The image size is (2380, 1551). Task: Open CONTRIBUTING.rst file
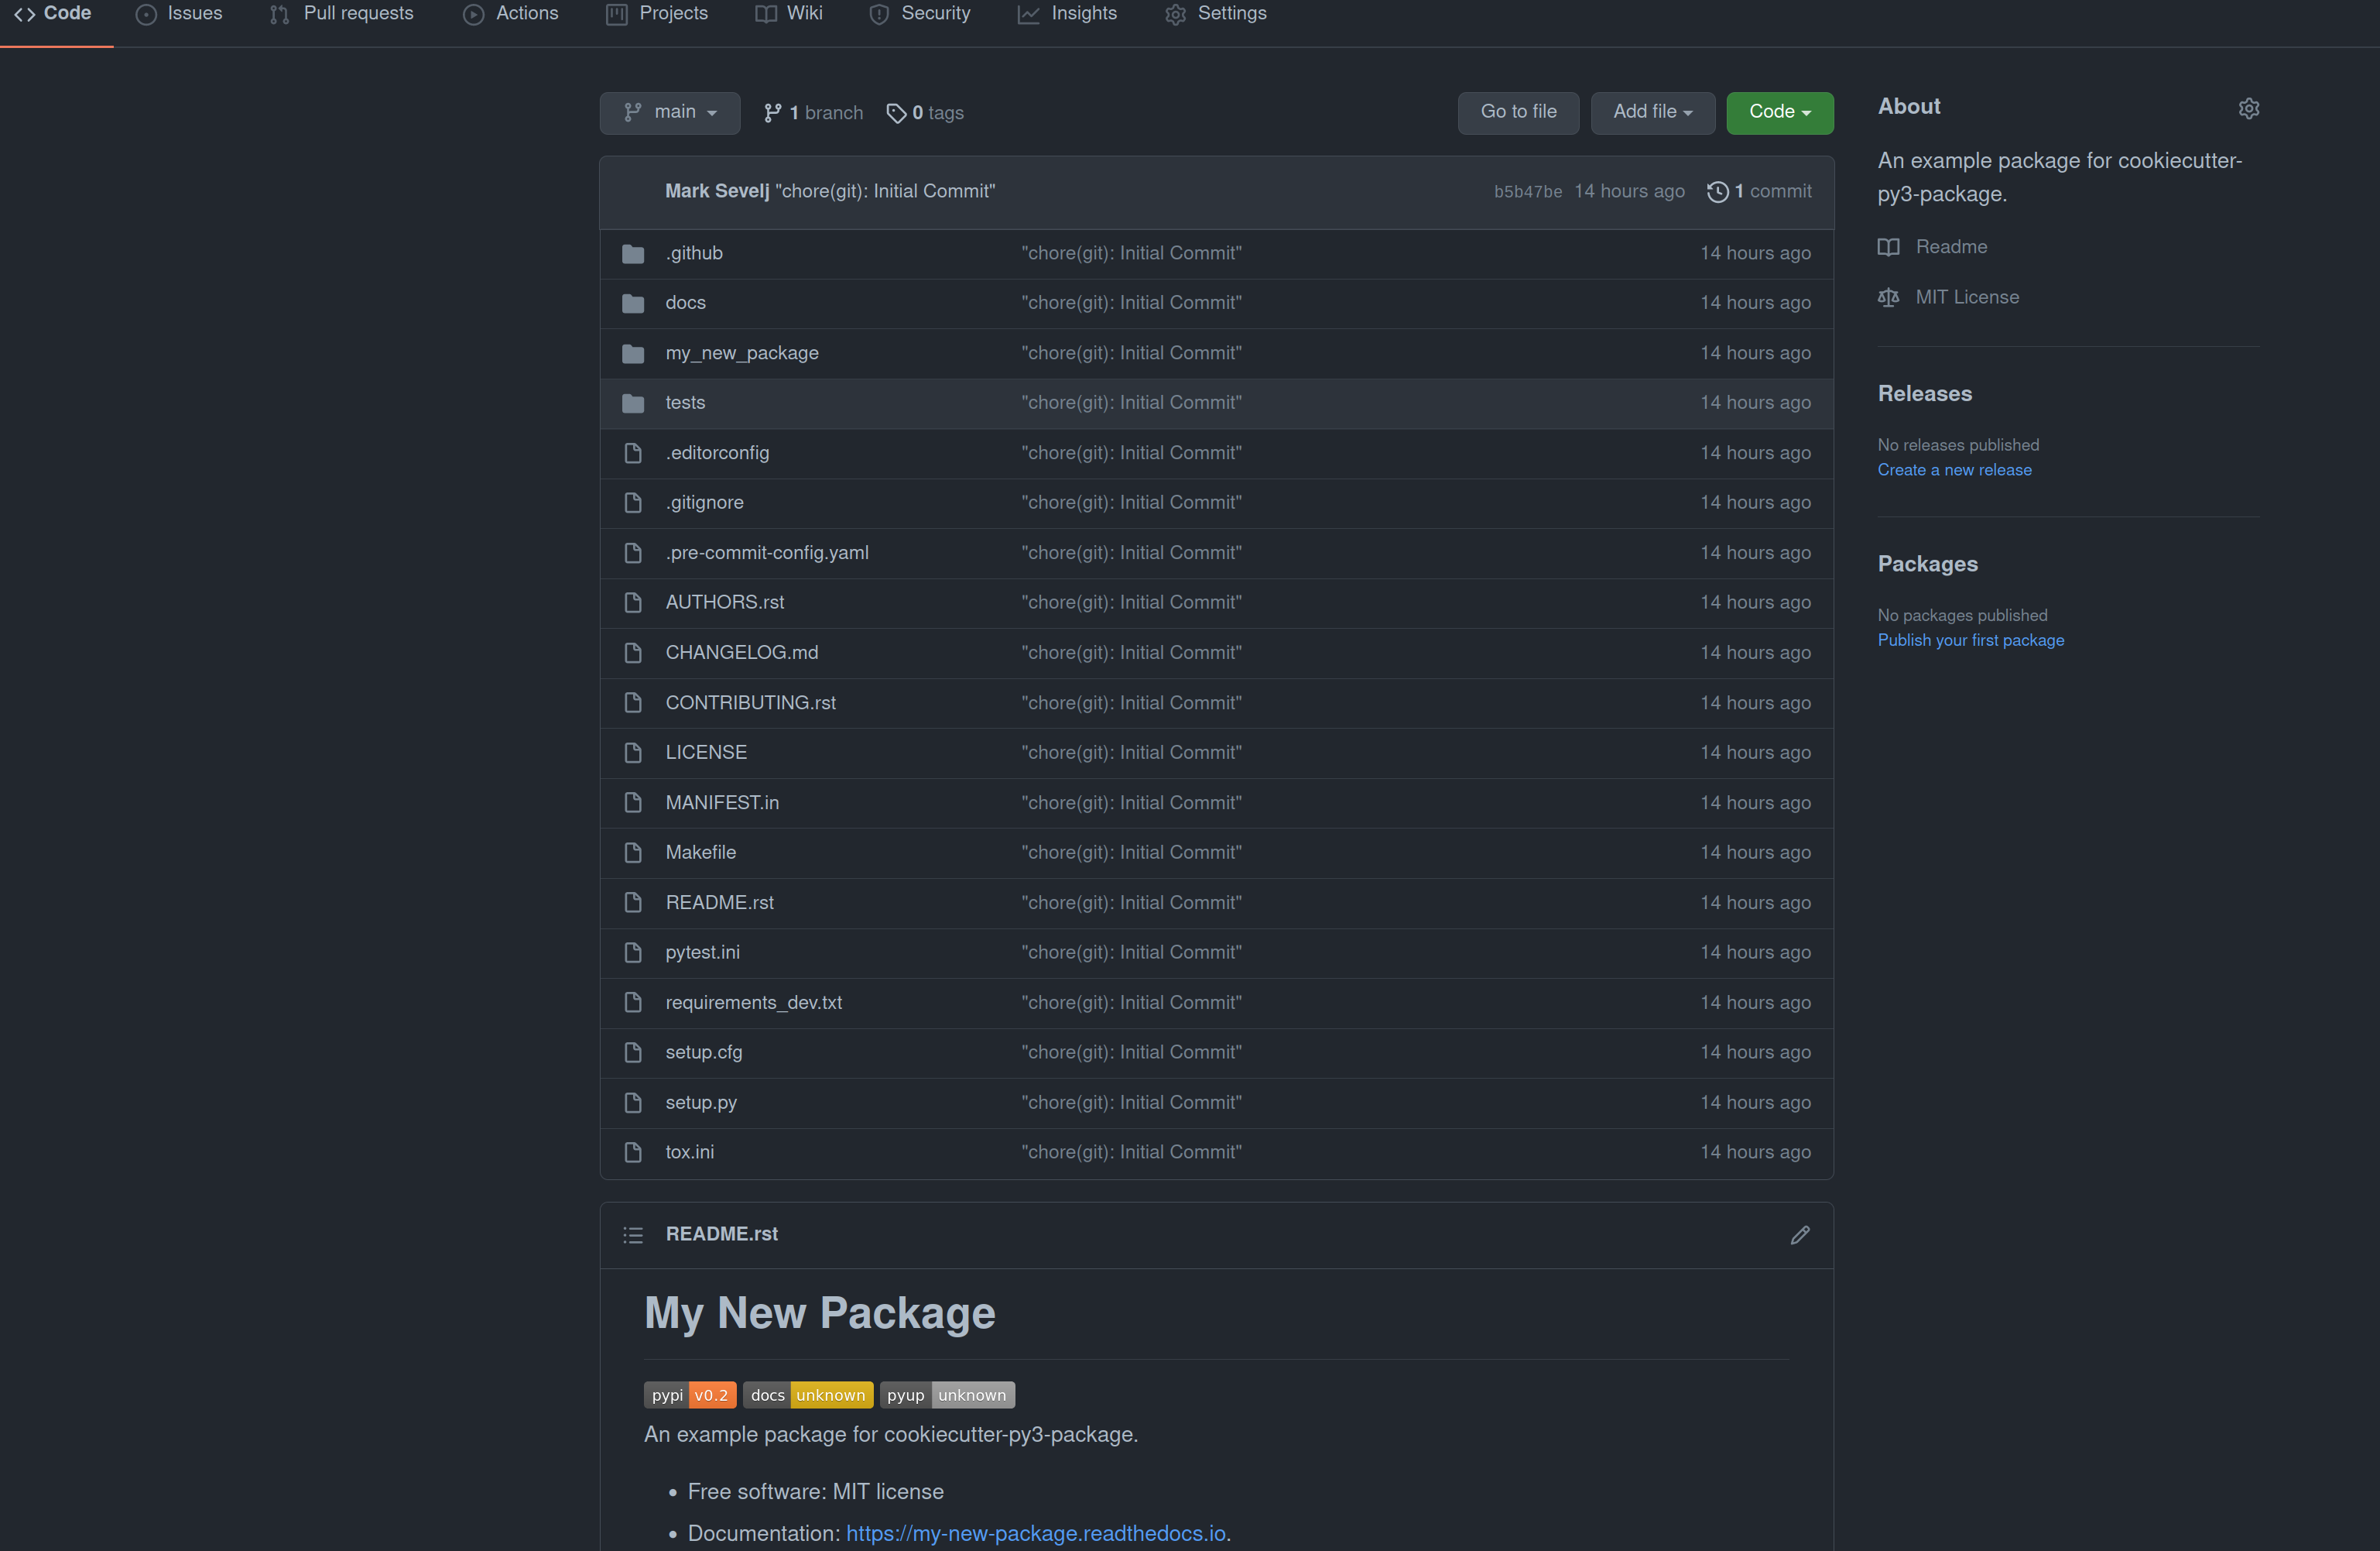pos(750,702)
